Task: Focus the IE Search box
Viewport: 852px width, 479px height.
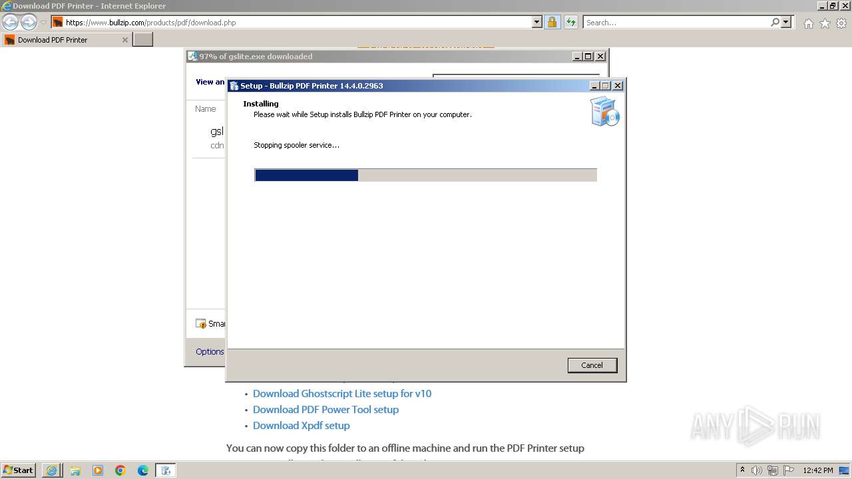Action: 676,22
